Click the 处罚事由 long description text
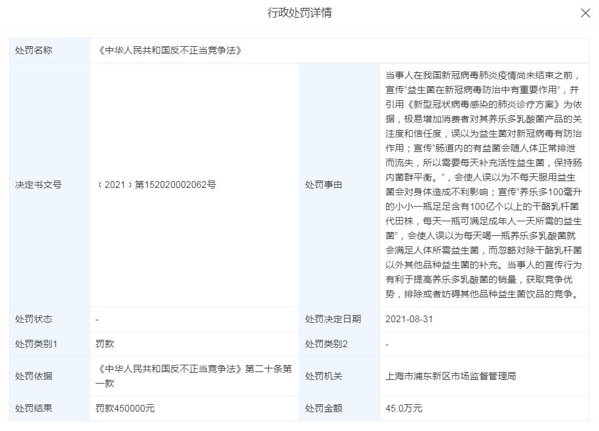The image size is (599, 431). pos(483,185)
